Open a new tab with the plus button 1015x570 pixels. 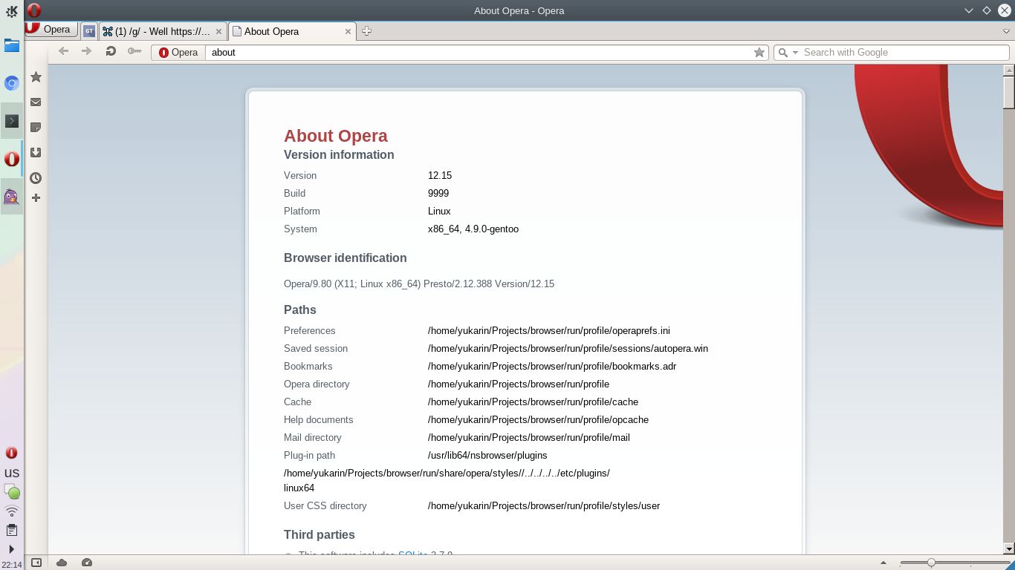(366, 31)
